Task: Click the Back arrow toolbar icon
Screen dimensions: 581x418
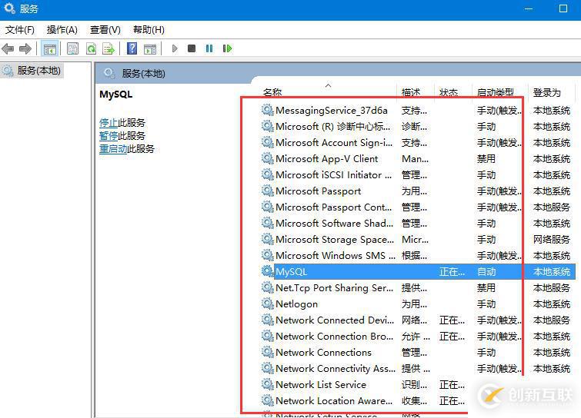Action: point(8,48)
